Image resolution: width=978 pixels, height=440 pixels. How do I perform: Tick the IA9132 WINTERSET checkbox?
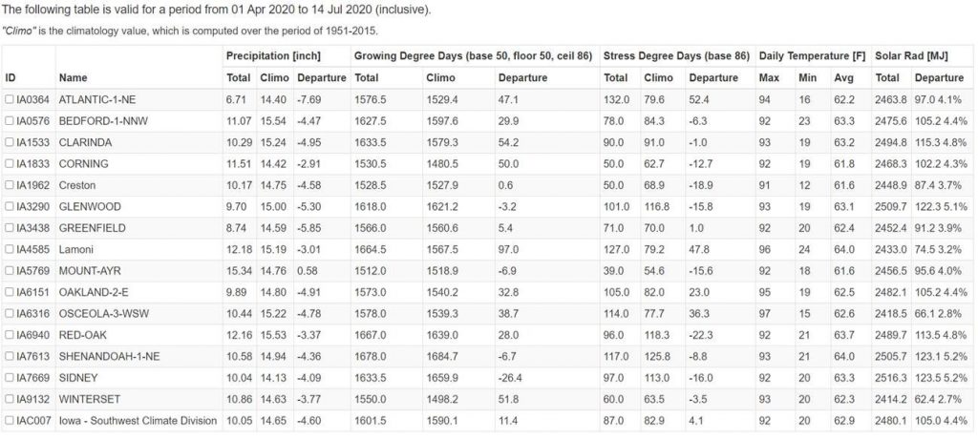(x=10, y=400)
